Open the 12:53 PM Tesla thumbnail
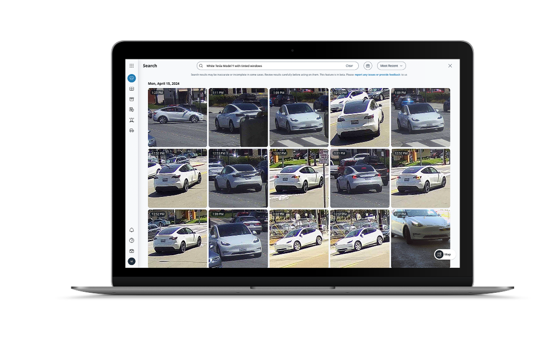The width and height of the screenshot is (557, 341). 238,178
